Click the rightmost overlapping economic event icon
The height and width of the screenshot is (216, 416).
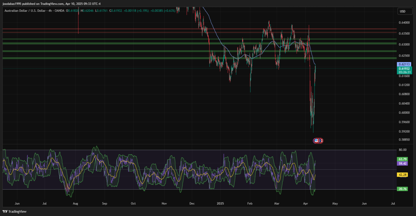pyautogui.click(x=321, y=141)
